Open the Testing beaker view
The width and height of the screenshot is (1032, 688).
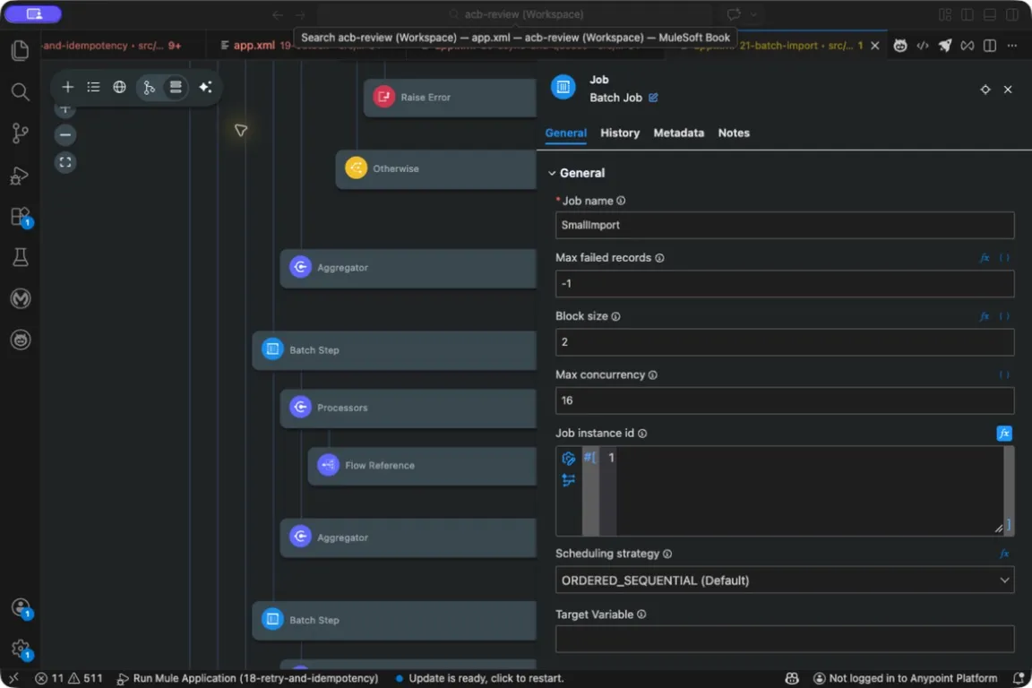[21, 257]
